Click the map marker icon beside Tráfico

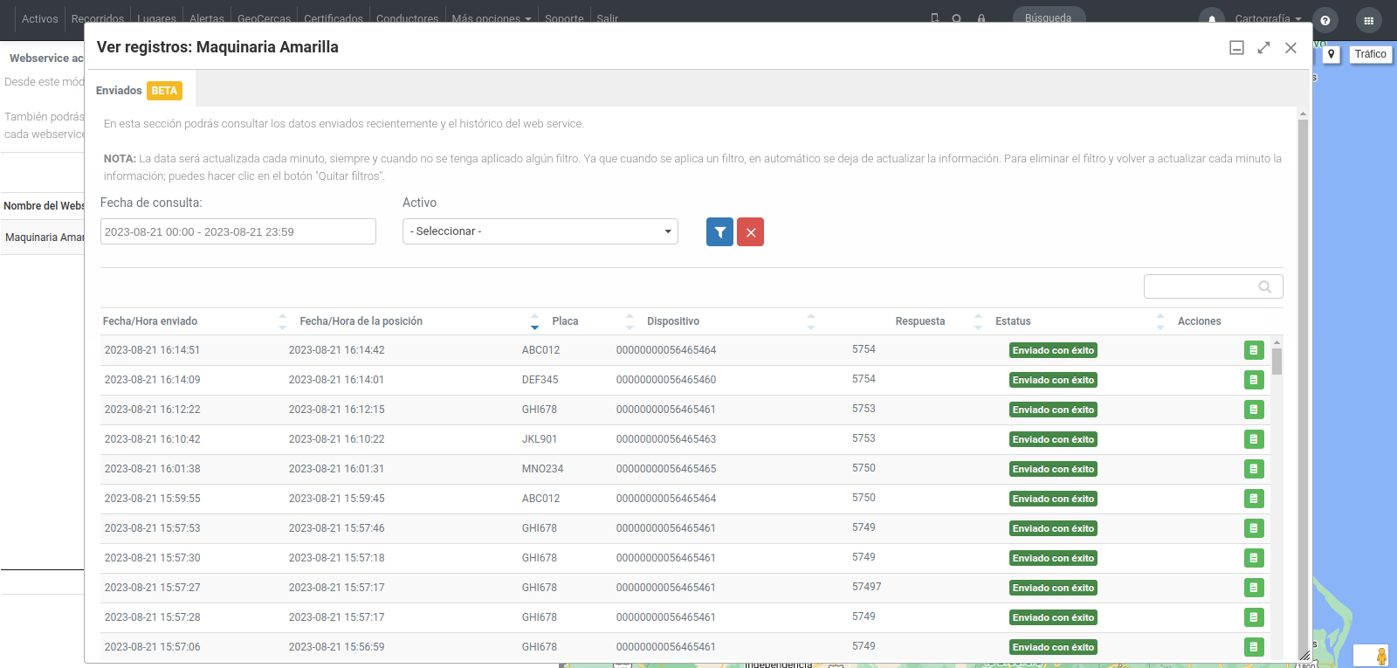[x=1332, y=54]
